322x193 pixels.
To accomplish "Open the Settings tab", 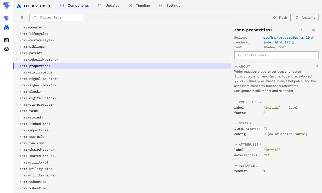I will pyautogui.click(x=170, y=6).
